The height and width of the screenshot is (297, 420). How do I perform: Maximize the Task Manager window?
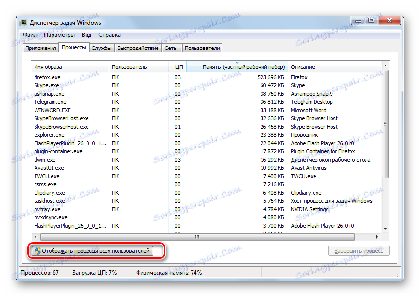pos(371,20)
